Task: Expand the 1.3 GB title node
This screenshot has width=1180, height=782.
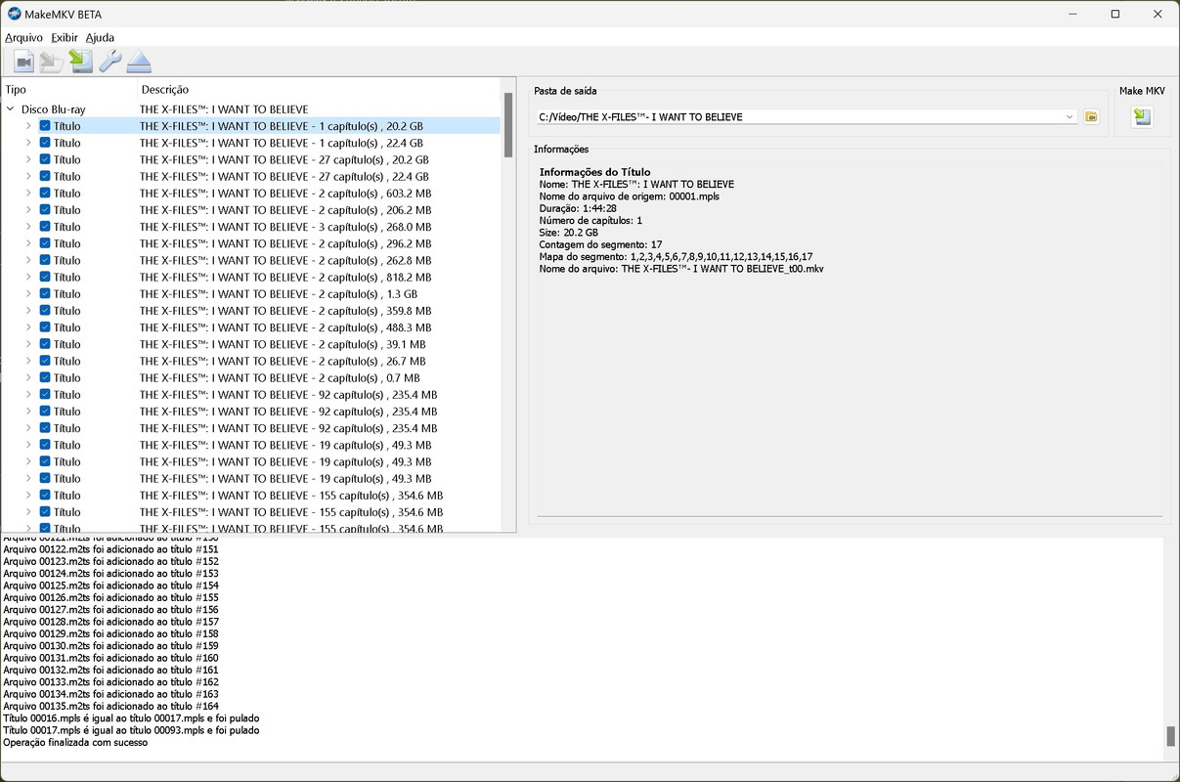Action: (28, 294)
